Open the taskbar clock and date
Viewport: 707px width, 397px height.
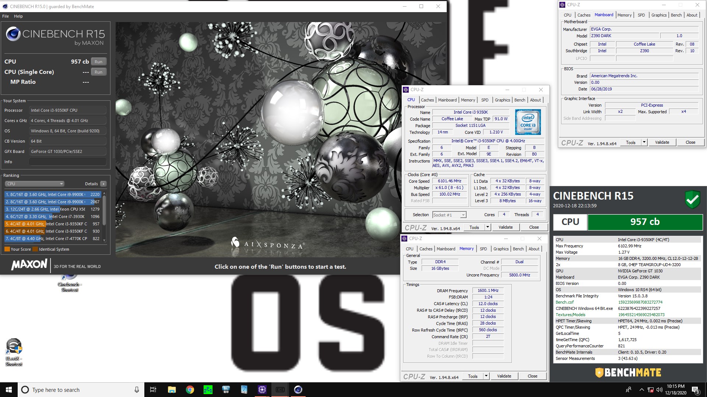click(676, 390)
